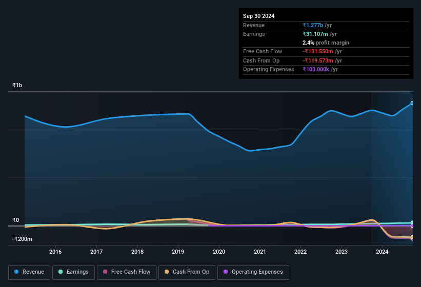The height and width of the screenshot is (287, 421).
Task: Click the 2022 x-axis label
Action: pyautogui.click(x=300, y=252)
